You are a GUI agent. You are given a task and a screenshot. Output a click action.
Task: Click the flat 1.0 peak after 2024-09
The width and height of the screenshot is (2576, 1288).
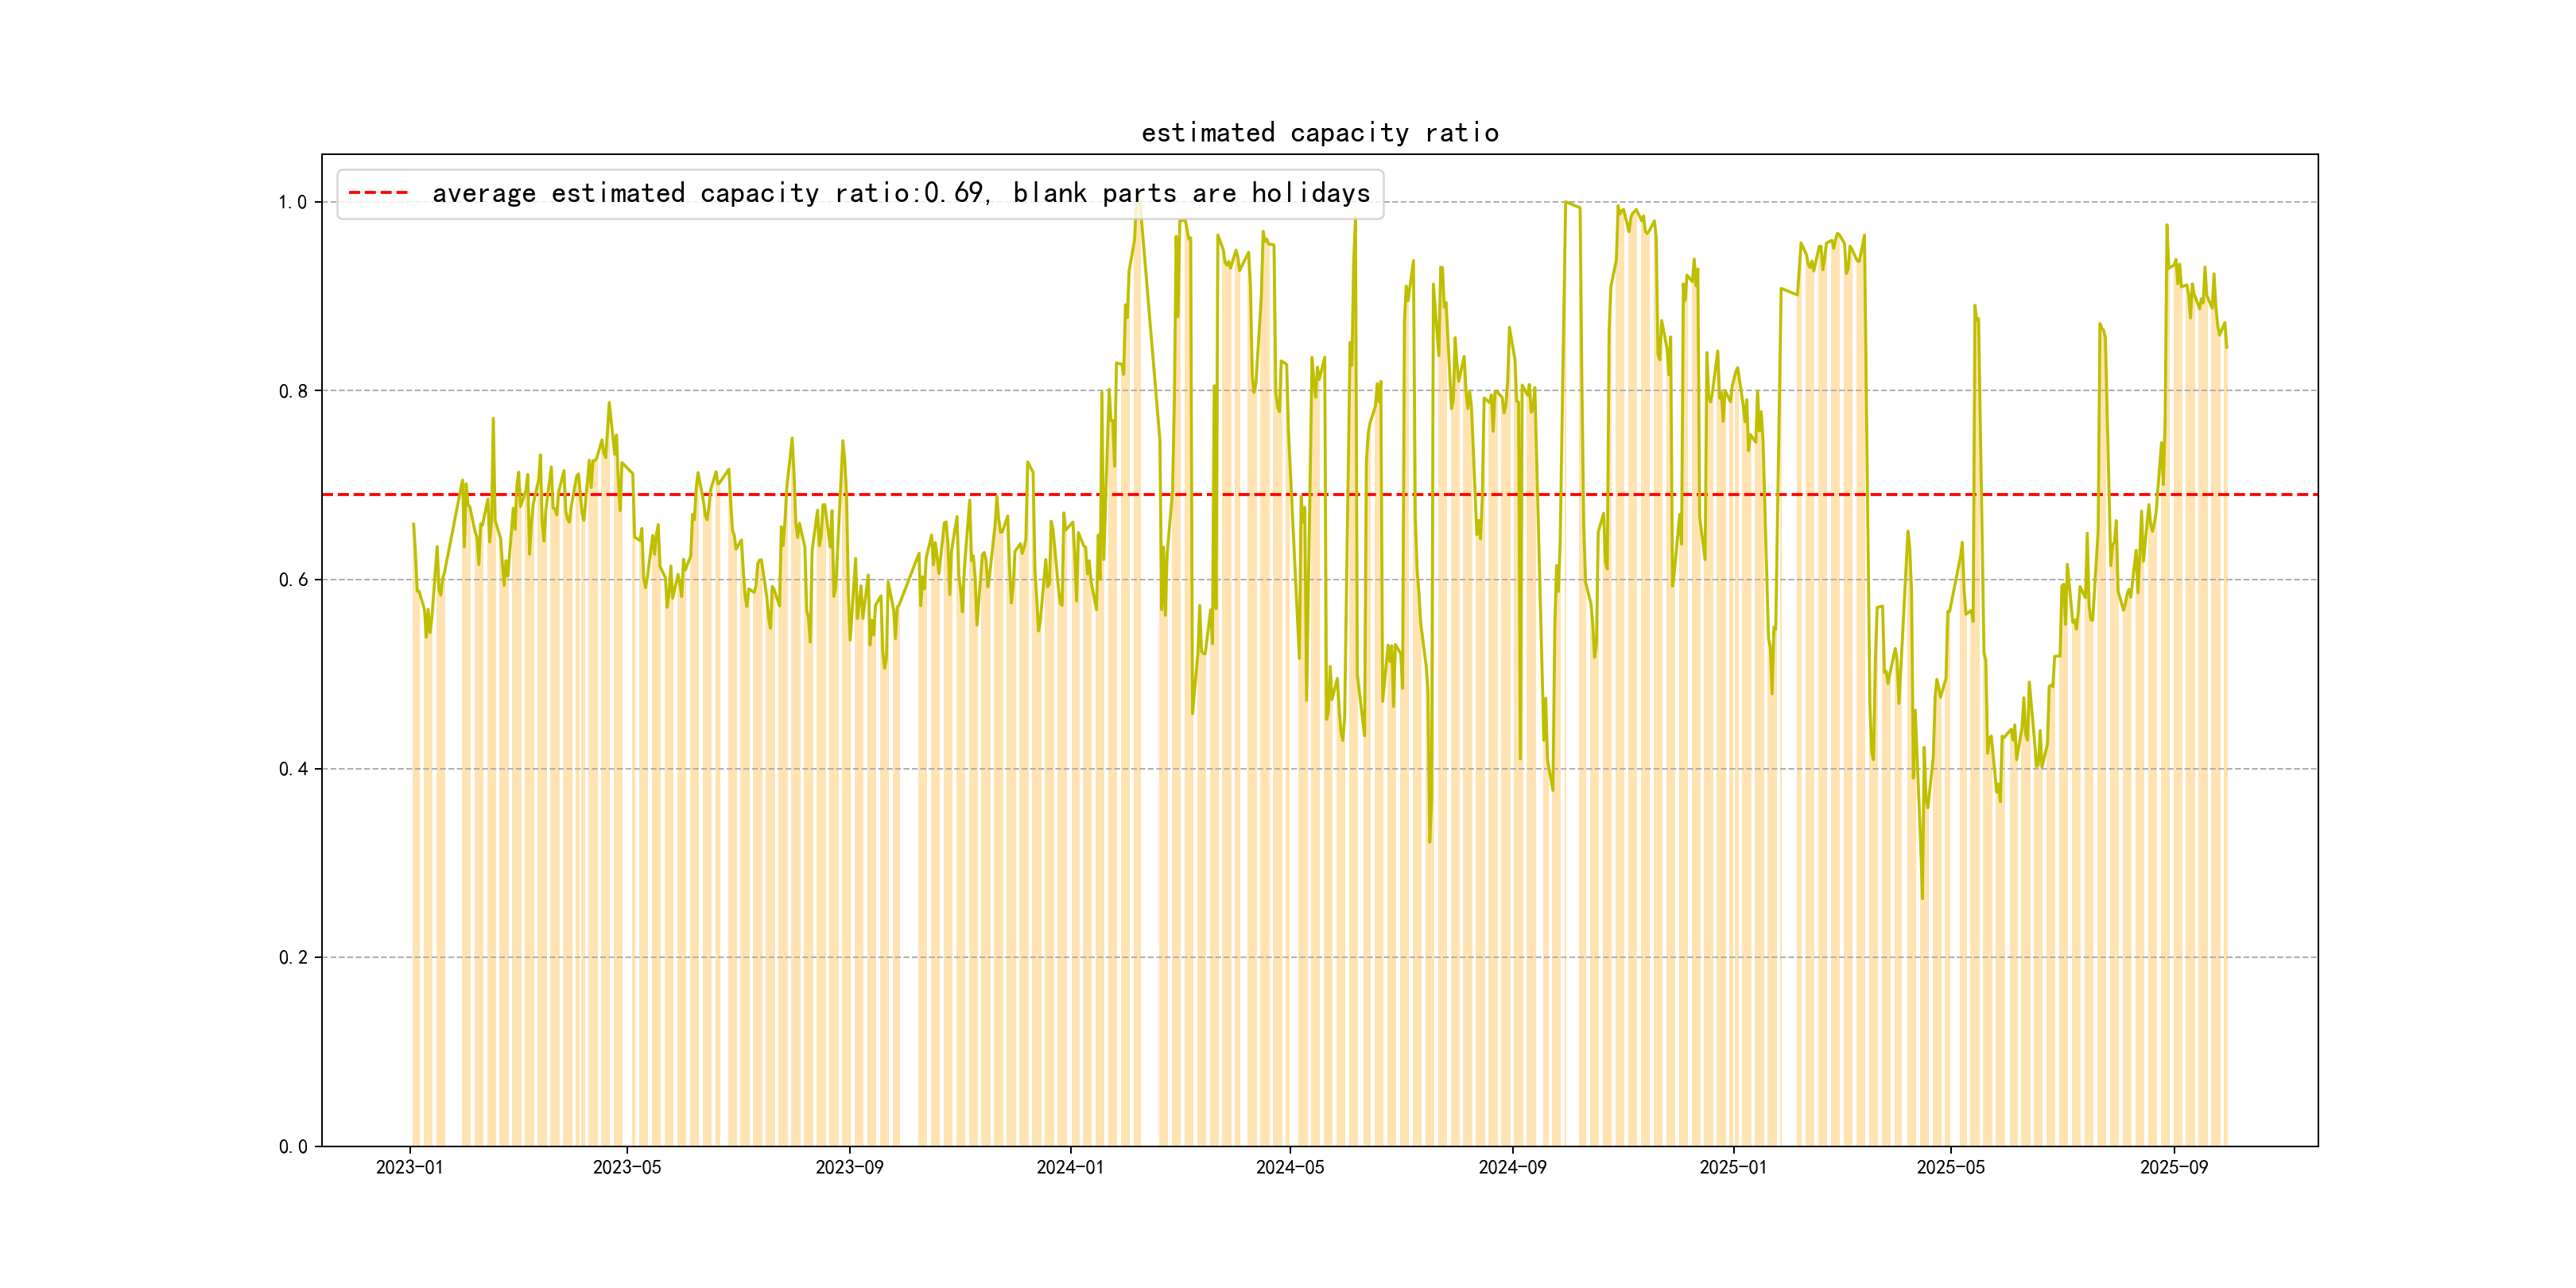[1572, 205]
